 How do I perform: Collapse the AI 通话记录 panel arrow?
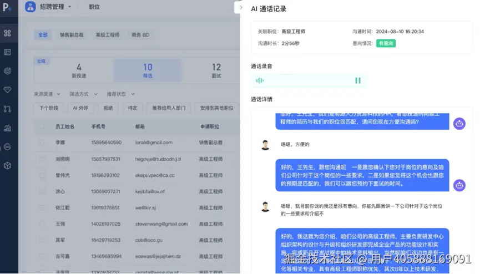point(241,8)
